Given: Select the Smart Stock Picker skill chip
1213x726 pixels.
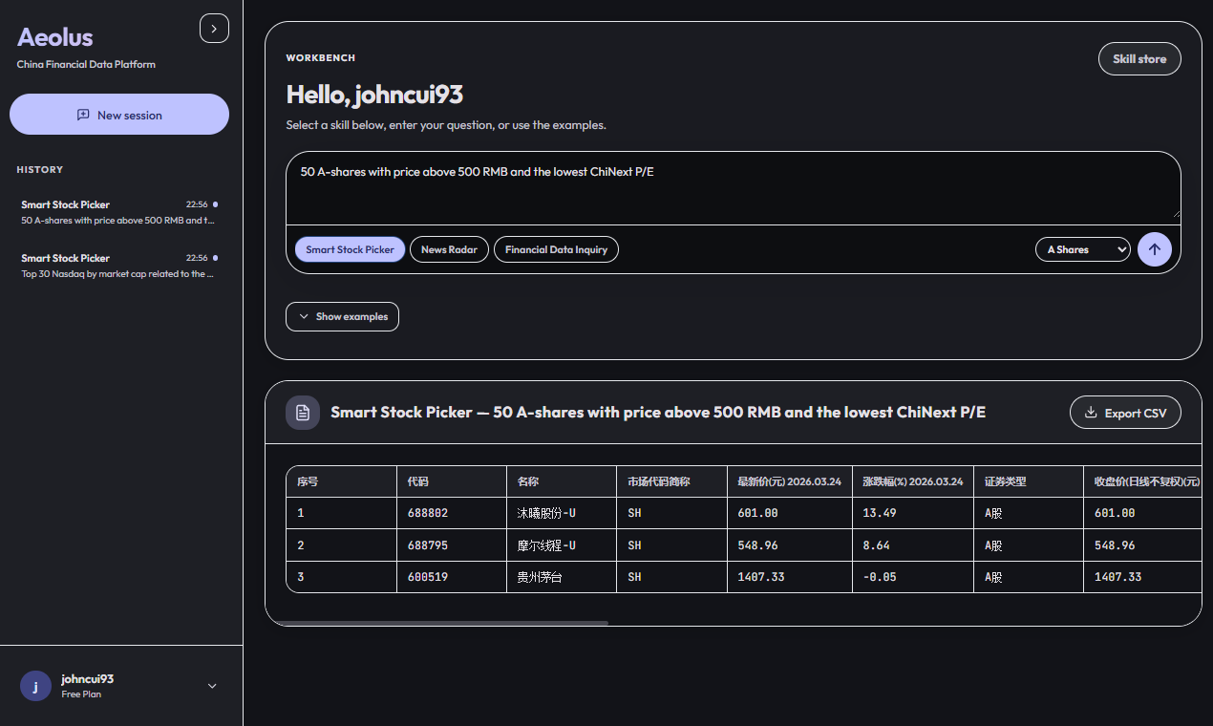Looking at the screenshot, I should (x=350, y=248).
